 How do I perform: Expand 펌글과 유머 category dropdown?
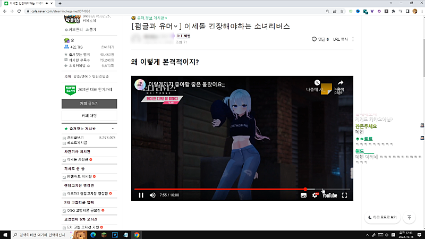click(x=175, y=26)
